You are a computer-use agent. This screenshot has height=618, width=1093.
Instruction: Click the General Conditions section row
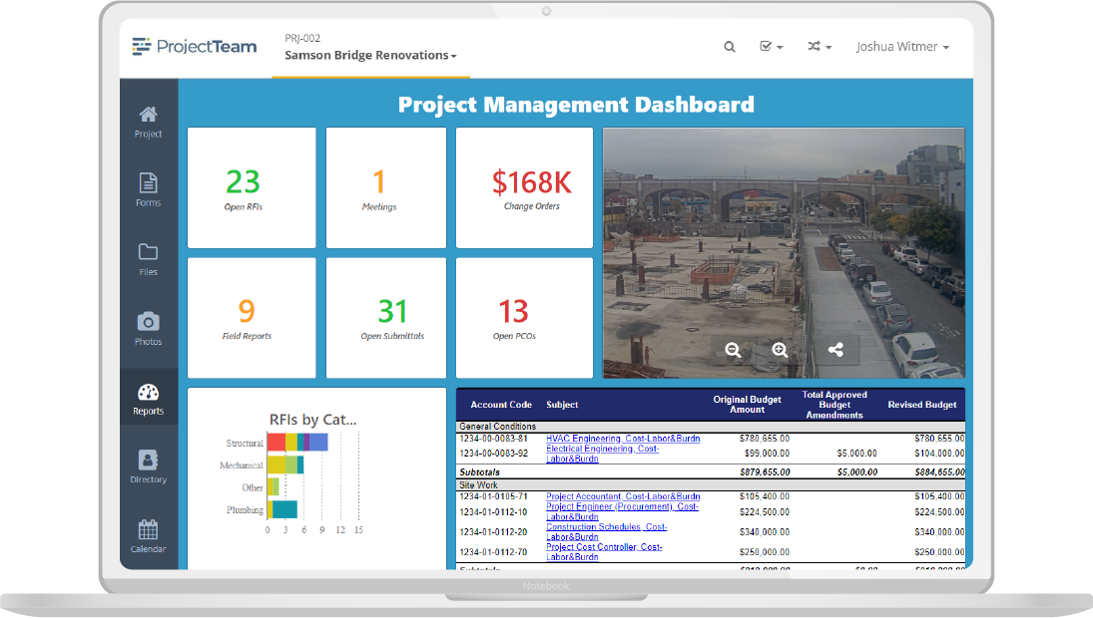pos(711,427)
